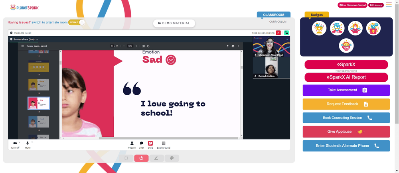This screenshot has height=173, width=399.
Task: Click the PDF zoom percentage field
Action: (130, 46)
